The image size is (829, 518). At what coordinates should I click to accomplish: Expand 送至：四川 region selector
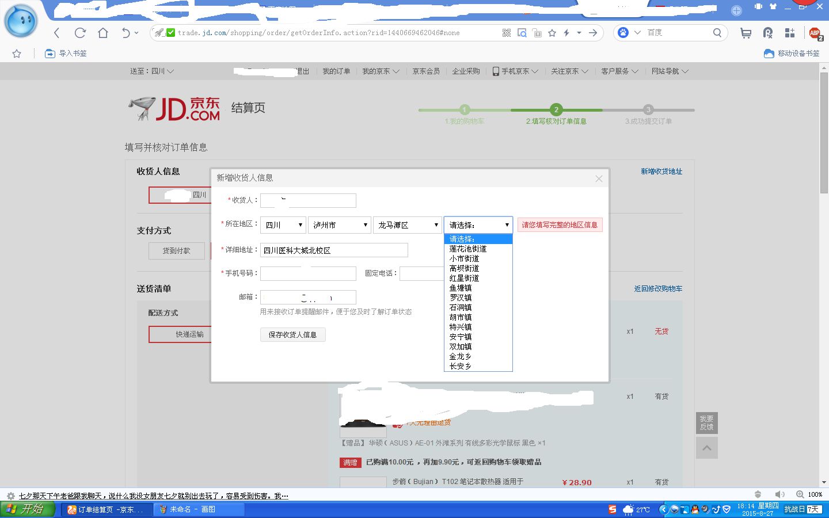[x=152, y=71]
